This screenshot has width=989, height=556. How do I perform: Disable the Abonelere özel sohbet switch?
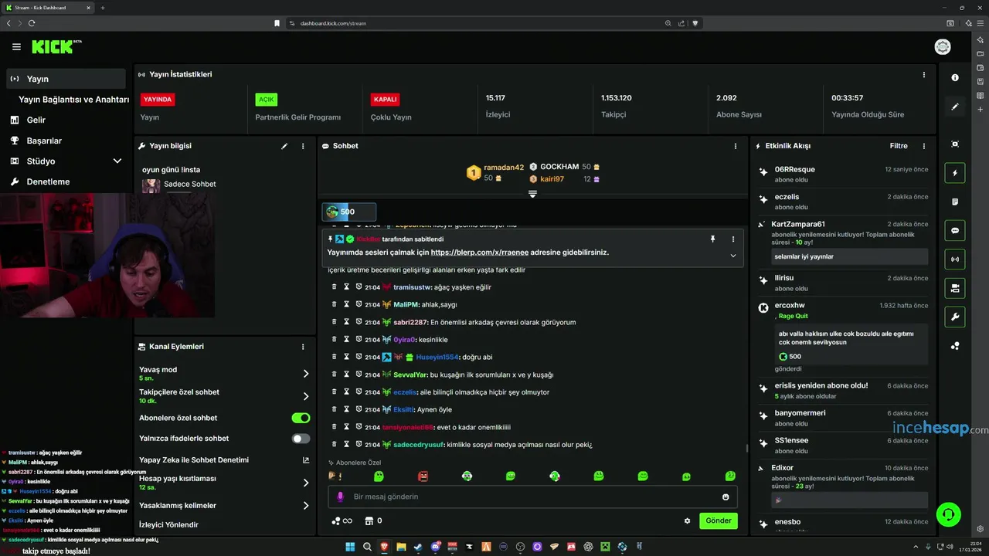[301, 418]
